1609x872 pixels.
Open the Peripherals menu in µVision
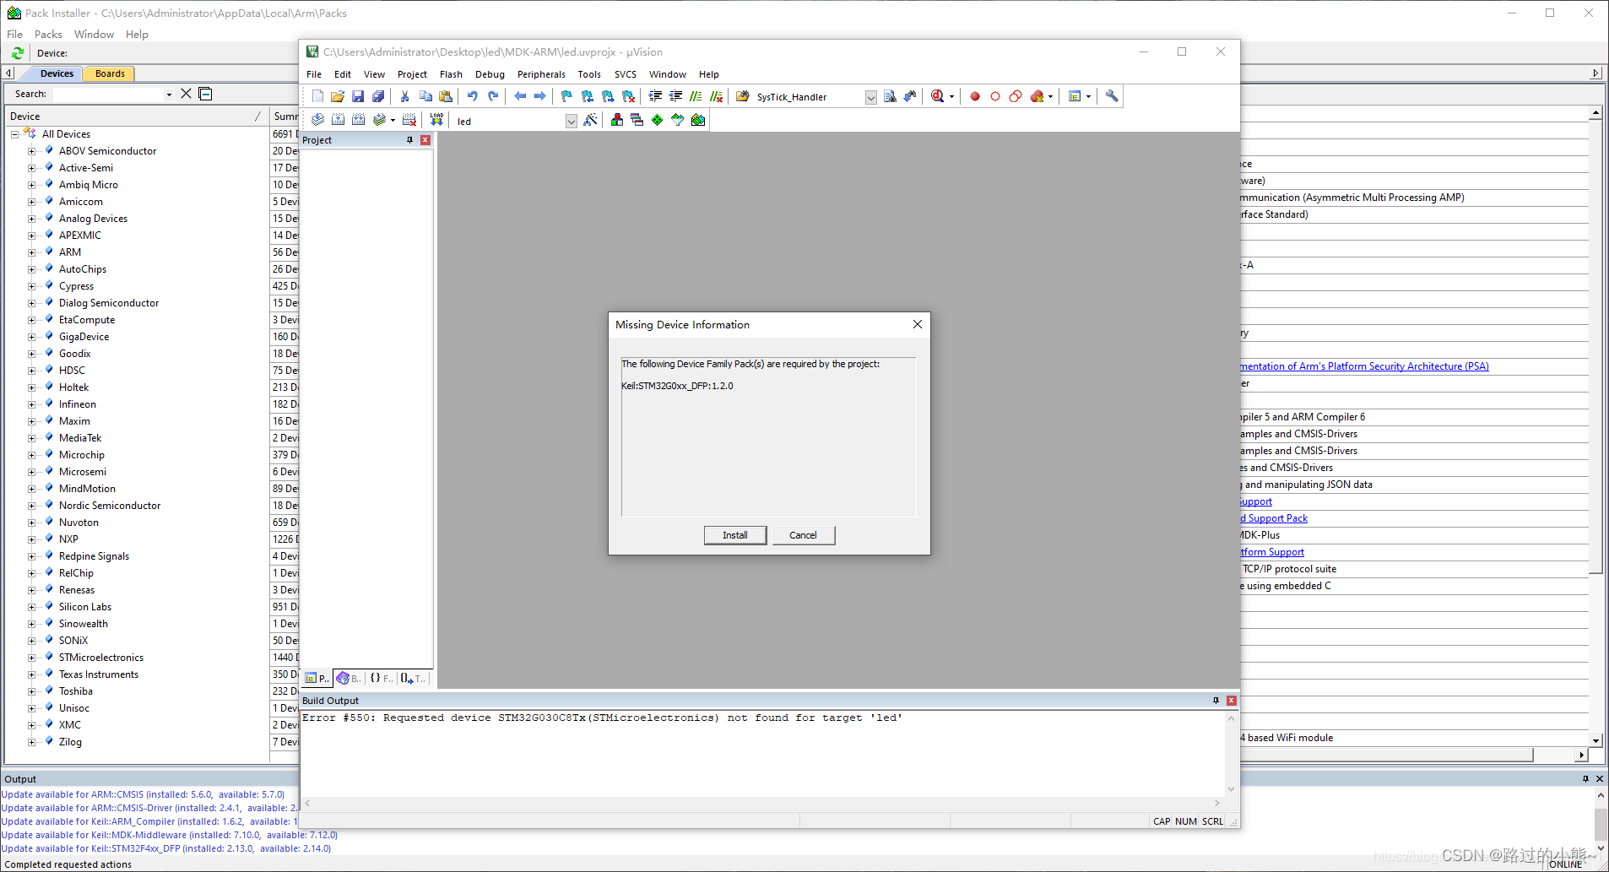tap(541, 74)
